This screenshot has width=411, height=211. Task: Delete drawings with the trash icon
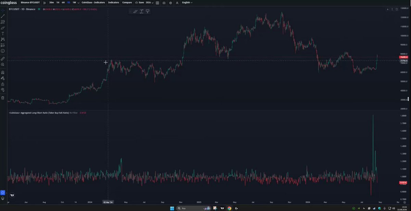[3, 98]
